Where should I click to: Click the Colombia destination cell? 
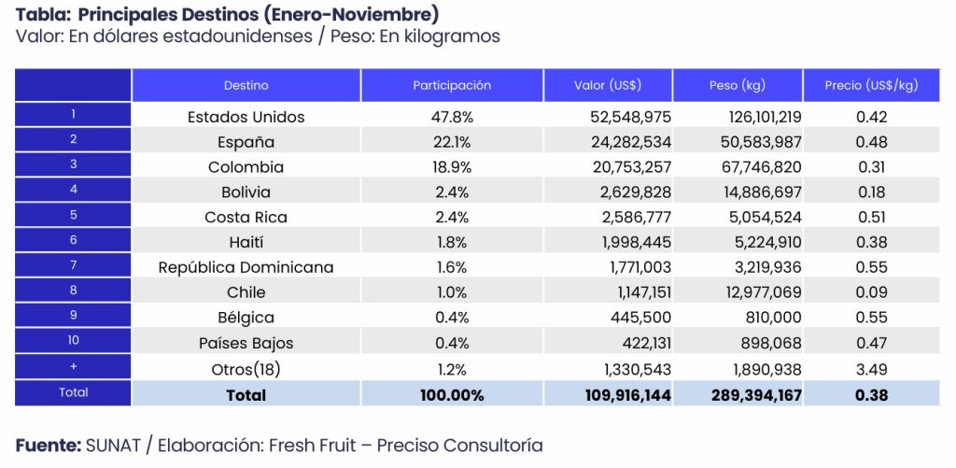[x=246, y=167]
